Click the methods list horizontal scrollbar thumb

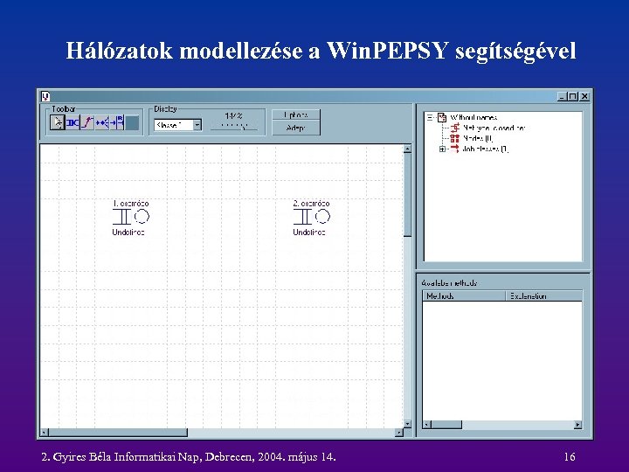point(446,425)
